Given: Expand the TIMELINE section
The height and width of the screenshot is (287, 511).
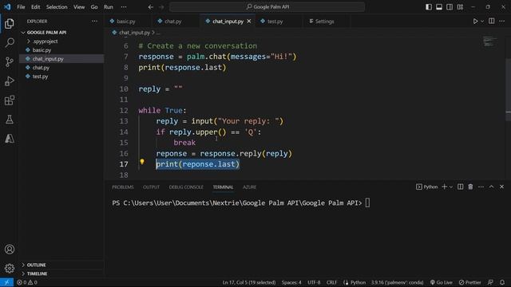Looking at the screenshot, I should 37,273.
